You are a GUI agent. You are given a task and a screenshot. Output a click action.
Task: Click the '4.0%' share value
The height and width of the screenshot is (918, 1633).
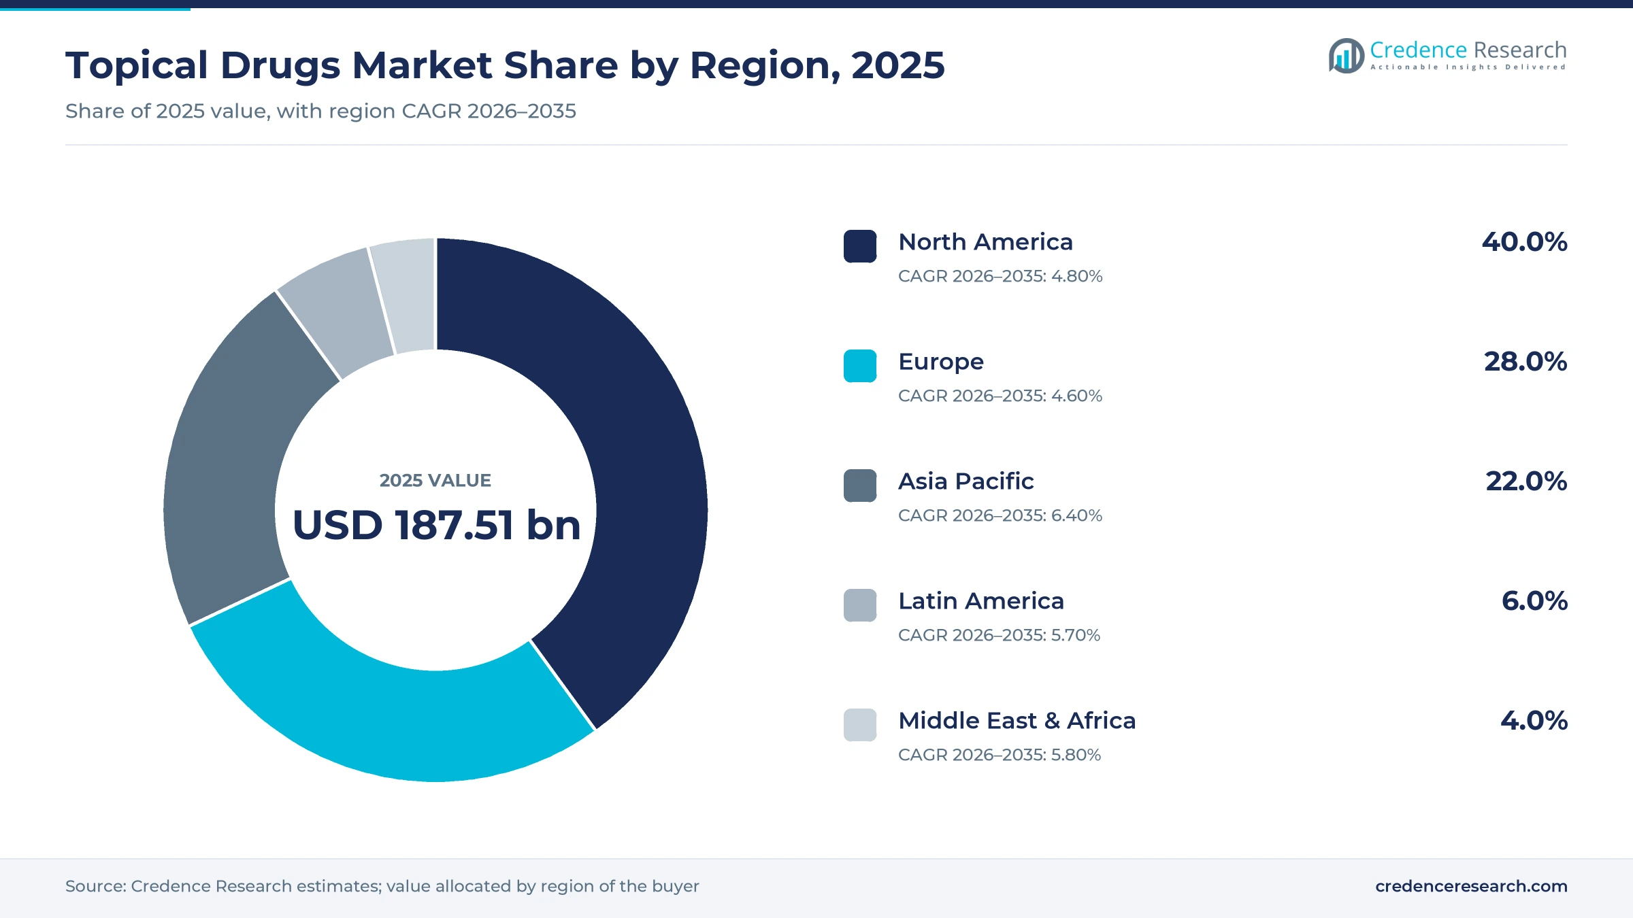click(1534, 721)
